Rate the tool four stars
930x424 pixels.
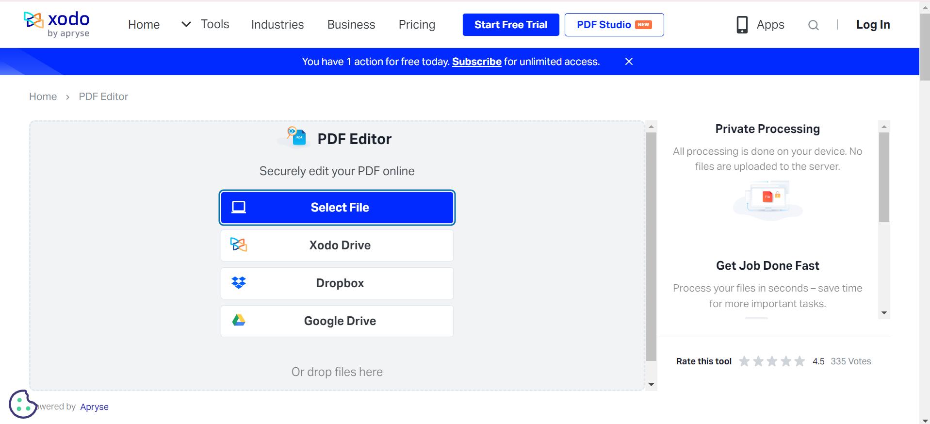click(786, 361)
